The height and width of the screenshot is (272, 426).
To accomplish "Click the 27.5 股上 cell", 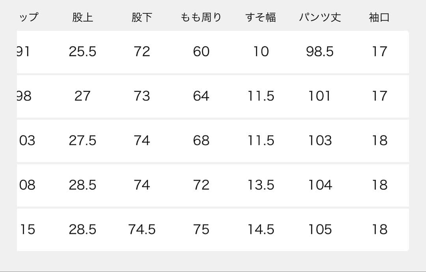I will 82,141.
